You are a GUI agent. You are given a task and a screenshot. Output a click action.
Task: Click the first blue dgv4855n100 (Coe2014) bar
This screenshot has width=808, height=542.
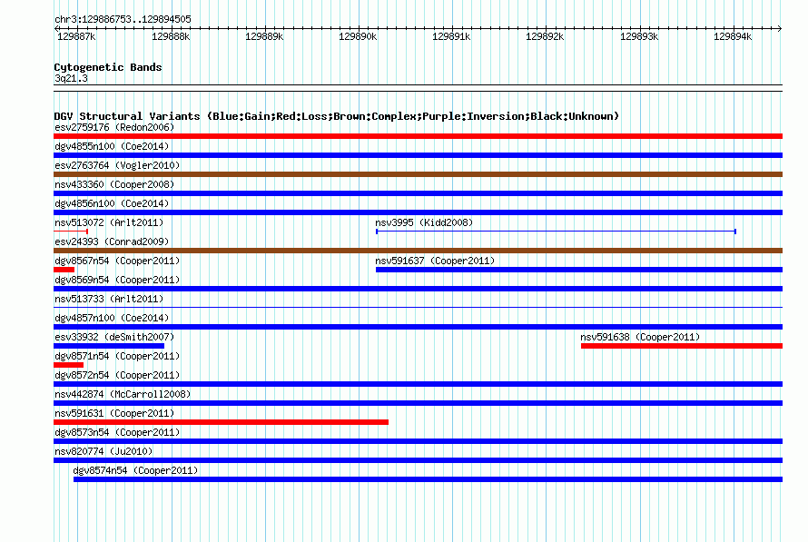(x=418, y=155)
